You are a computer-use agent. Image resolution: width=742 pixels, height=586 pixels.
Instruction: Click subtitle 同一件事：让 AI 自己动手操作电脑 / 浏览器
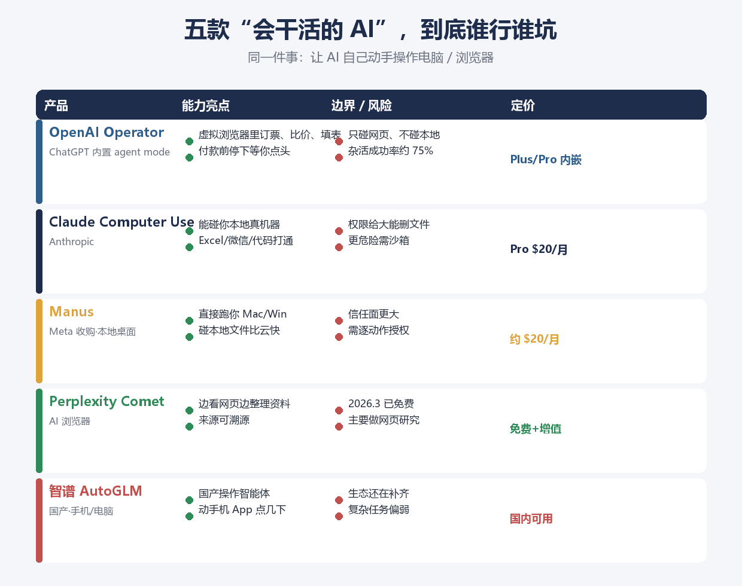[x=370, y=57]
